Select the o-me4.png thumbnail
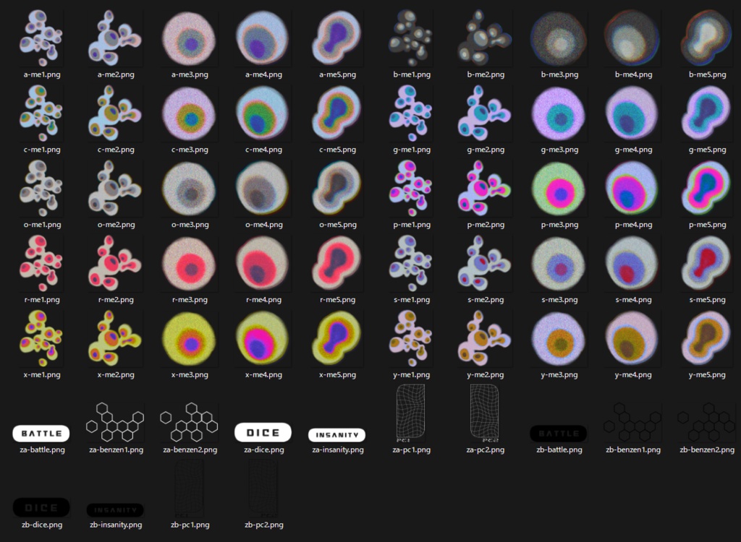The height and width of the screenshot is (542, 741). (x=263, y=189)
